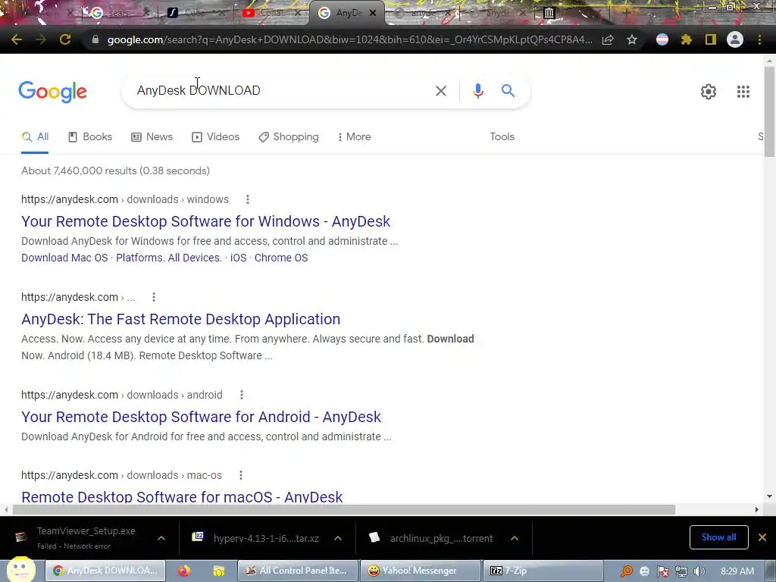The width and height of the screenshot is (776, 582).
Task: Expand TeamViewer_Setup.exe download options
Action: tap(161, 538)
